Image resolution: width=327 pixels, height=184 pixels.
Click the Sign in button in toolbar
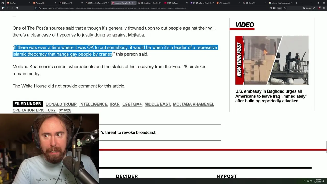click(307, 8)
